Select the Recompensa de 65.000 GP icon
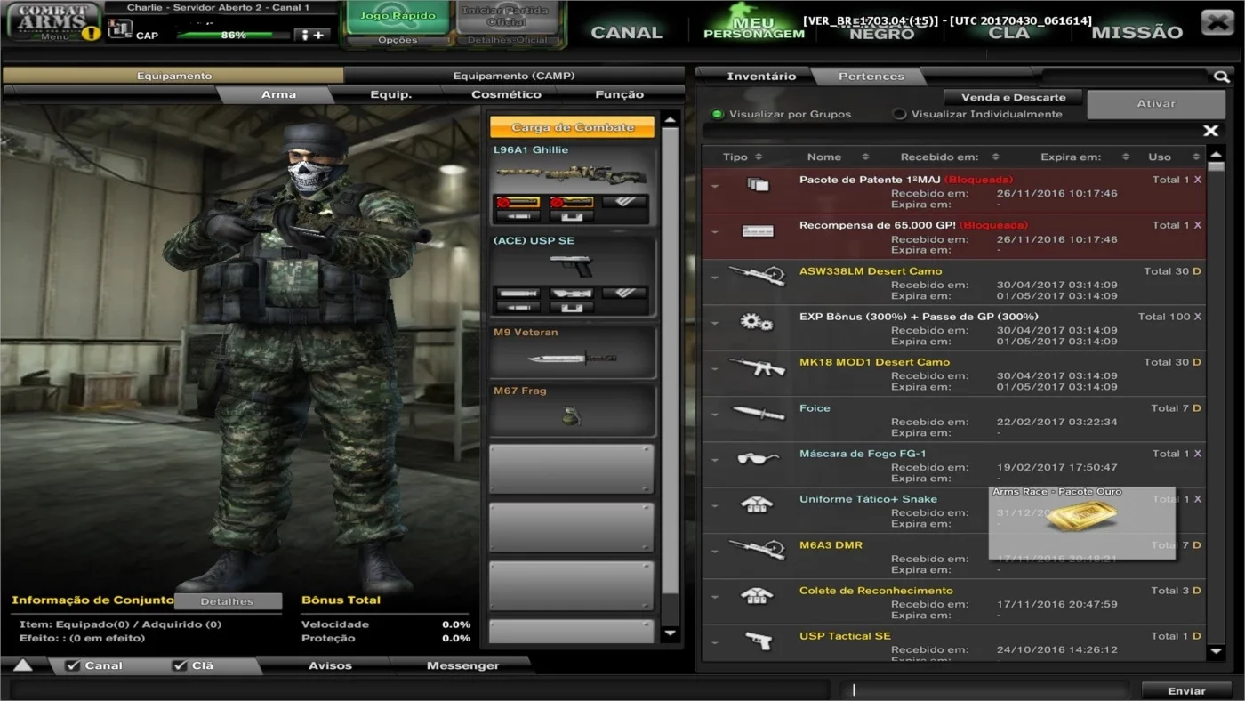This screenshot has height=701, width=1245. click(x=758, y=231)
